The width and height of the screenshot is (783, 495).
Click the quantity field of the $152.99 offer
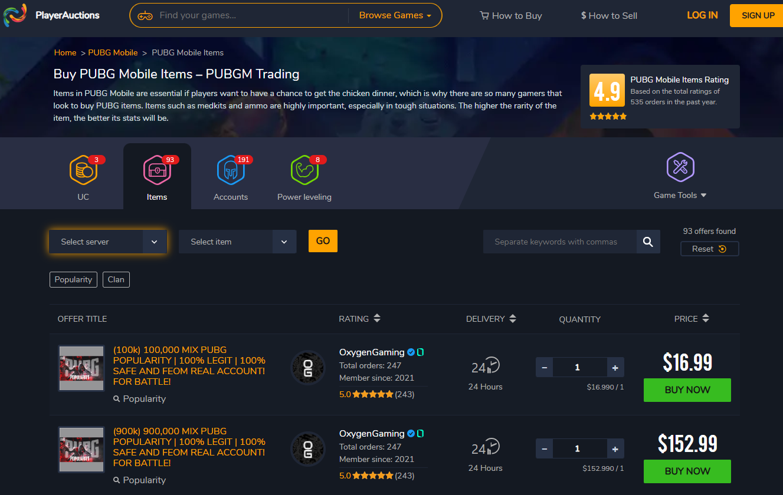click(x=580, y=448)
